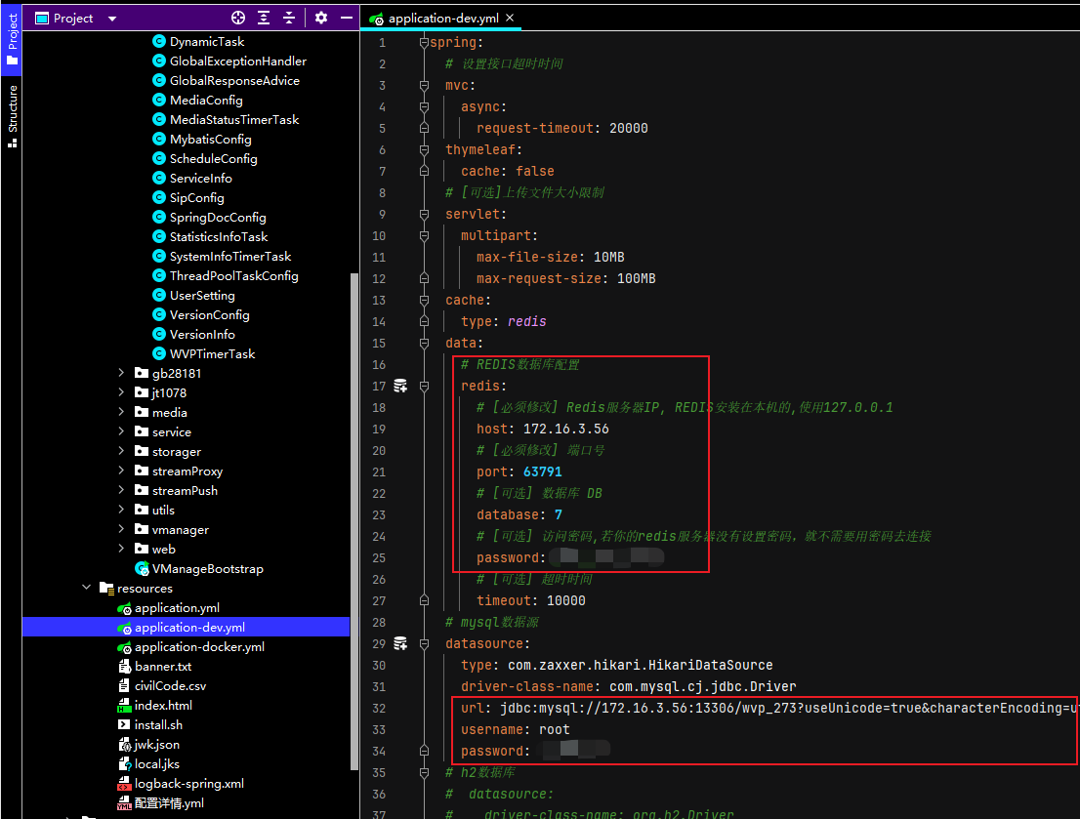Image resolution: width=1080 pixels, height=819 pixels.
Task: Click the SpringDocConfig class icon
Action: tap(159, 217)
